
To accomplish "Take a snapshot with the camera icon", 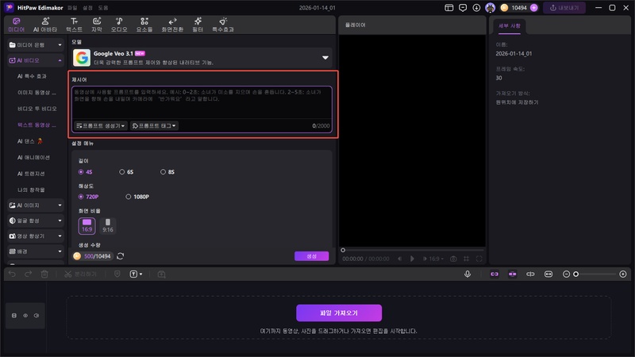I will (453, 259).
